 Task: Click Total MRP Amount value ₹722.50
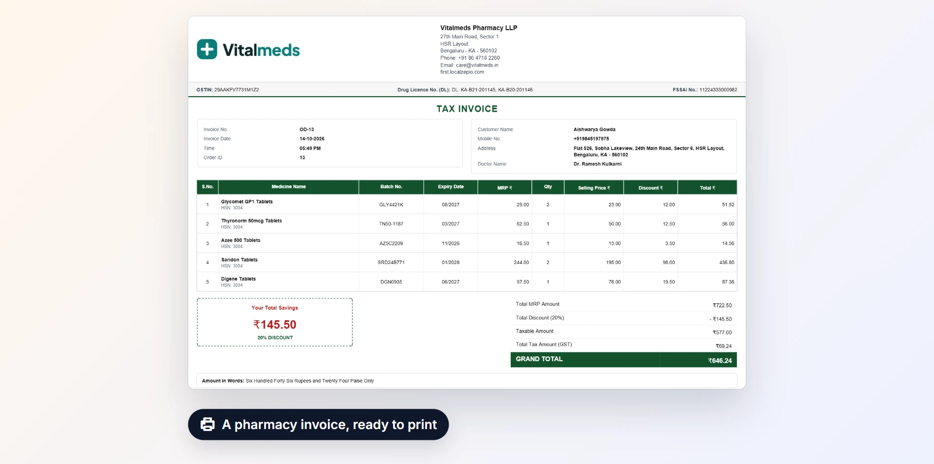[x=722, y=306]
